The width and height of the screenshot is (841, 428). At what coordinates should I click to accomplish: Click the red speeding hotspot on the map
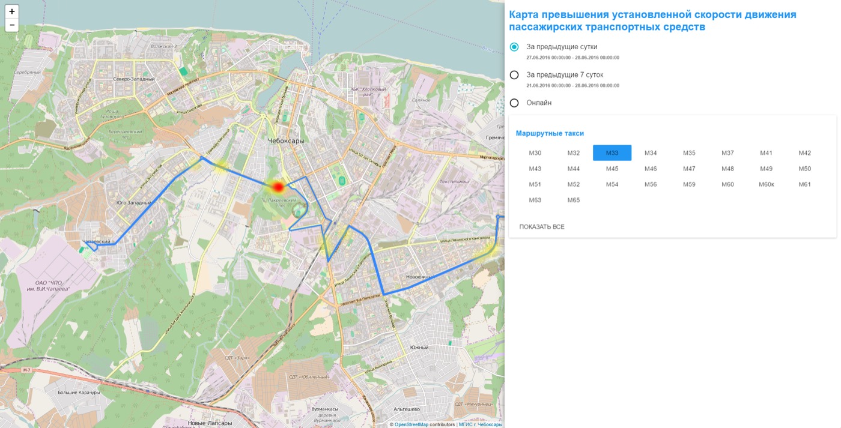tap(278, 187)
